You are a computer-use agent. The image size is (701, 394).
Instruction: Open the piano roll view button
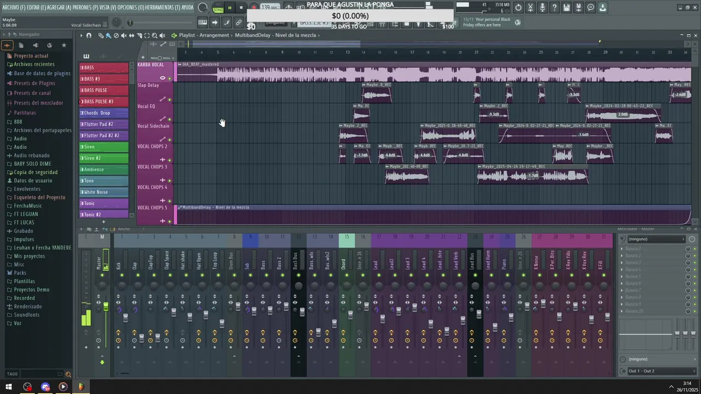[x=203, y=22]
